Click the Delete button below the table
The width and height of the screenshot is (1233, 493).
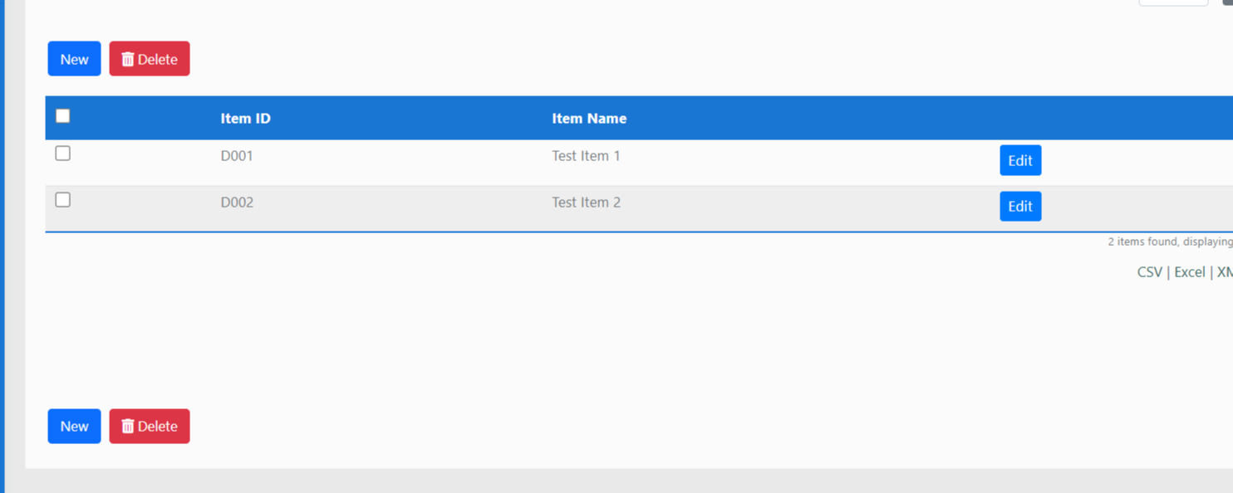click(x=150, y=427)
